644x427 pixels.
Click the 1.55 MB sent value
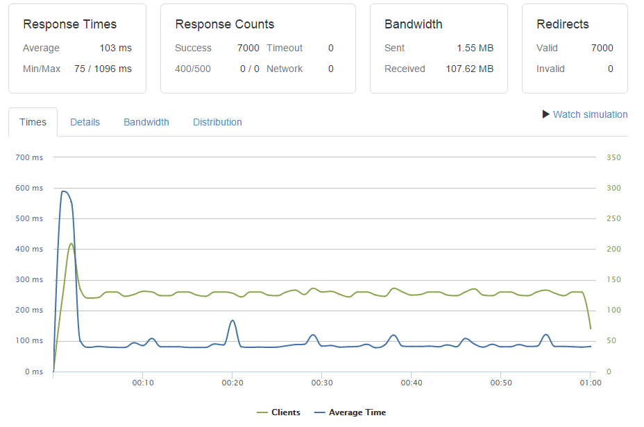pyautogui.click(x=475, y=48)
